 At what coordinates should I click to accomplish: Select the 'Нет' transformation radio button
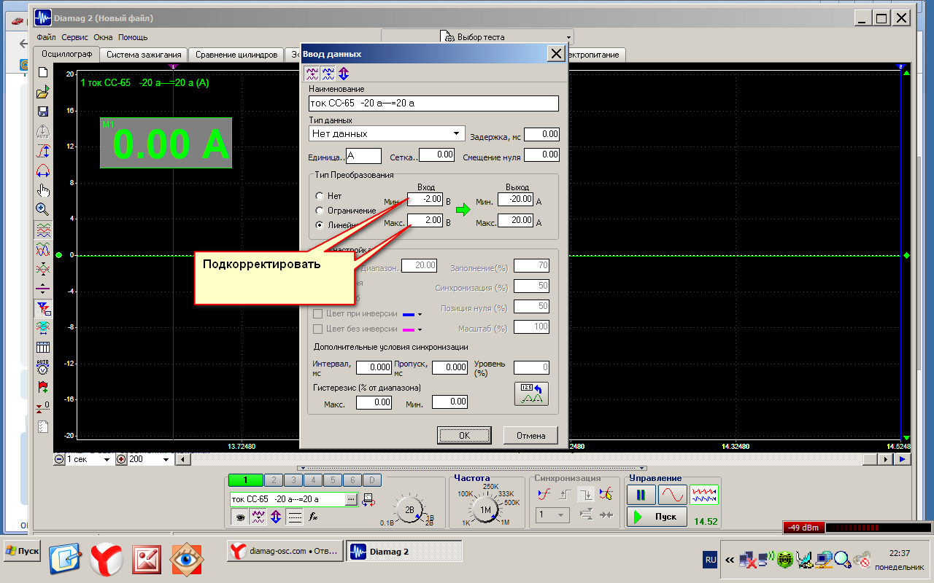(x=319, y=196)
